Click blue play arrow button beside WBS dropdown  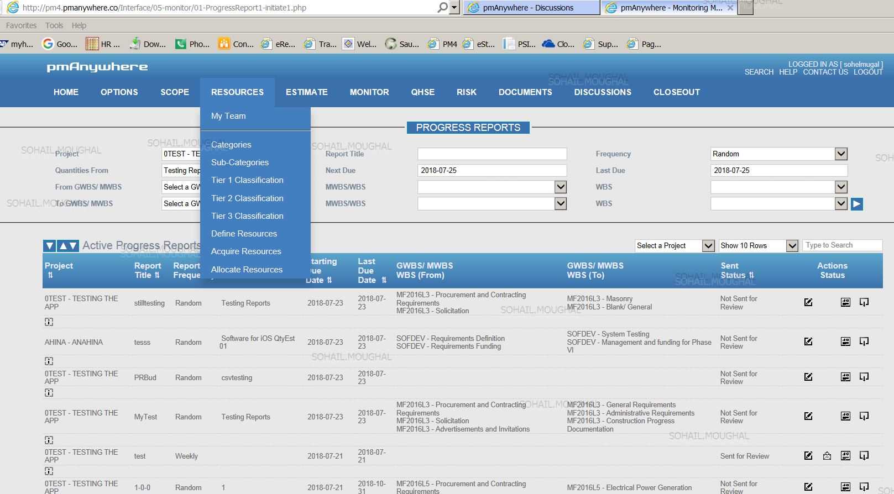point(856,204)
